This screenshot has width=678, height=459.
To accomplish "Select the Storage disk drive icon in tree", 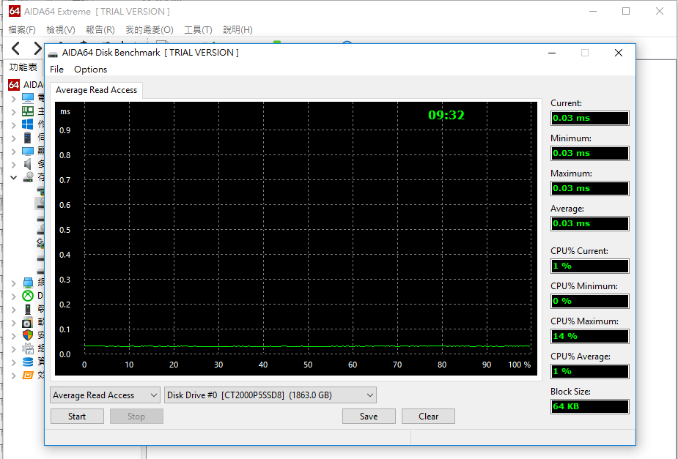I will pos(29,177).
